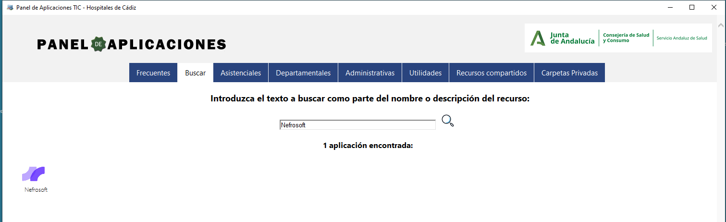Click the Nefrosoft label under the icon
This screenshot has width=726, height=222.
coord(36,190)
